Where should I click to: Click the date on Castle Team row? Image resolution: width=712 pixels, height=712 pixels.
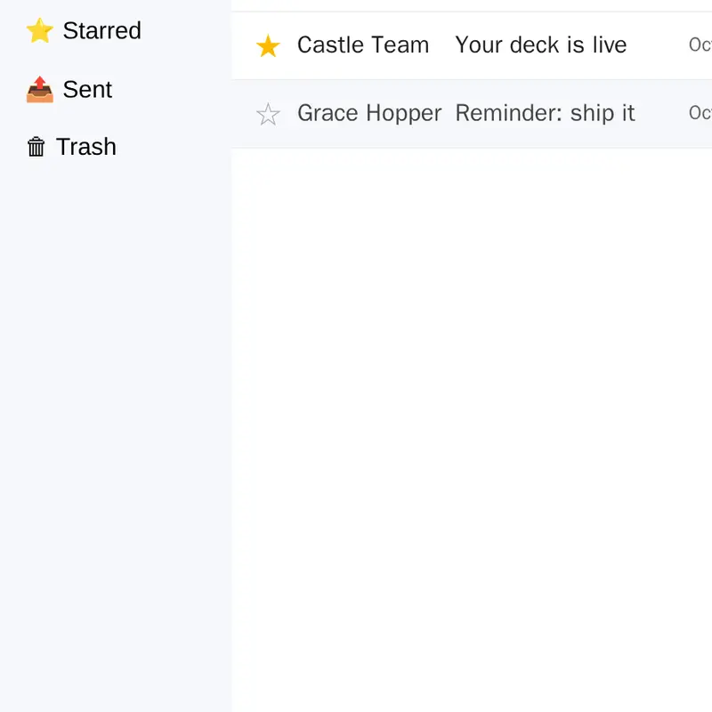pyautogui.click(x=700, y=45)
